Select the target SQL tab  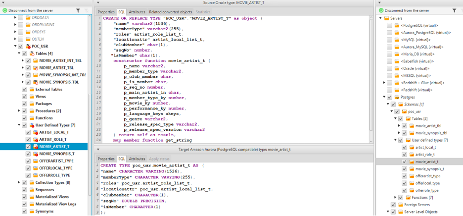(x=122, y=159)
